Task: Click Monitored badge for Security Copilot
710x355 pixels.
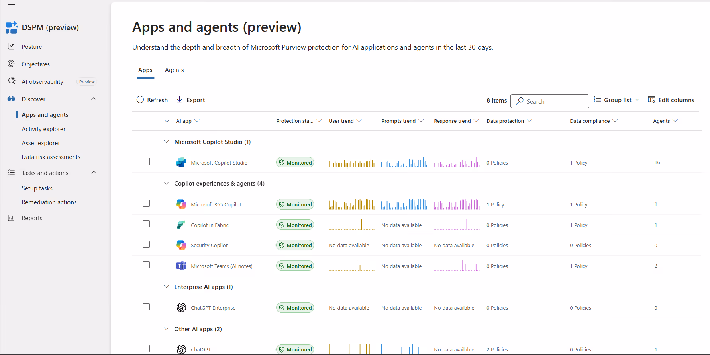Action: pyautogui.click(x=295, y=245)
